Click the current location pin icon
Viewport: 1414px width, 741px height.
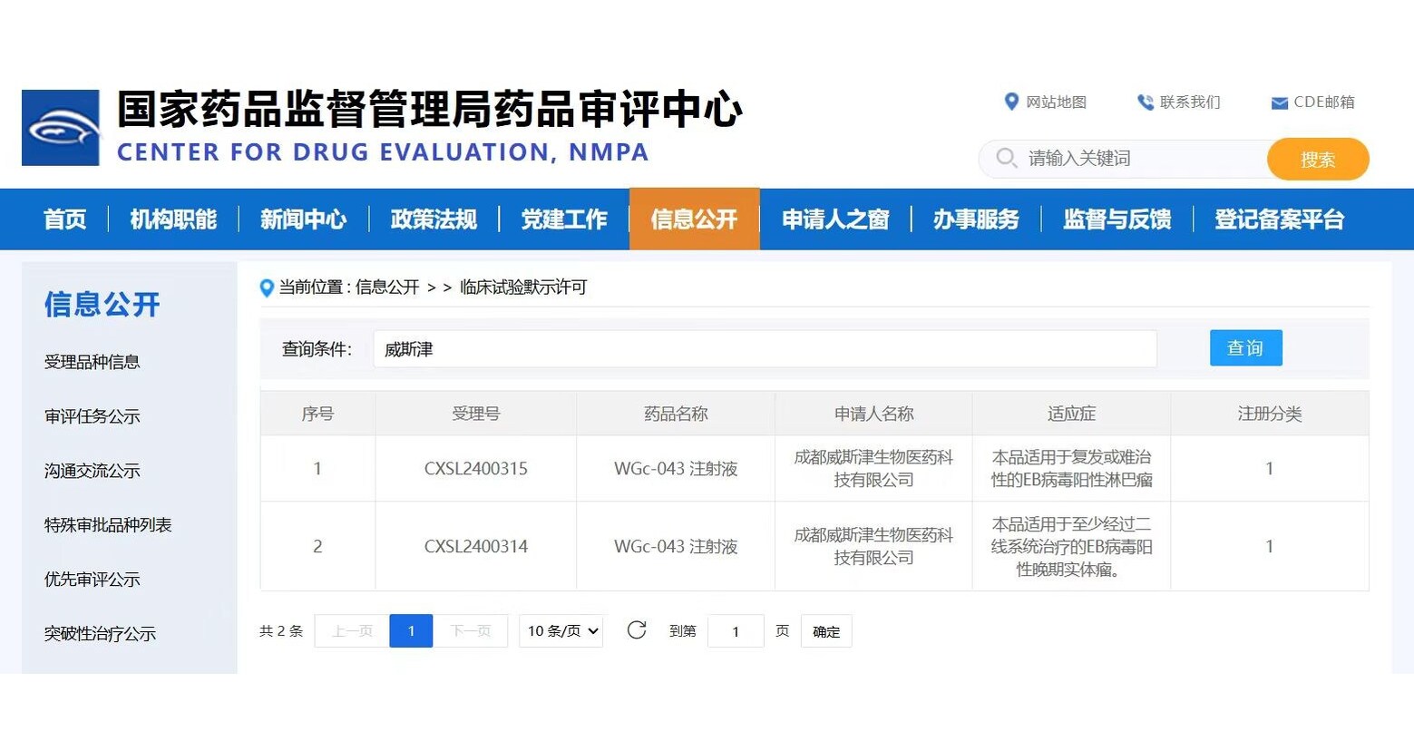[x=267, y=288]
